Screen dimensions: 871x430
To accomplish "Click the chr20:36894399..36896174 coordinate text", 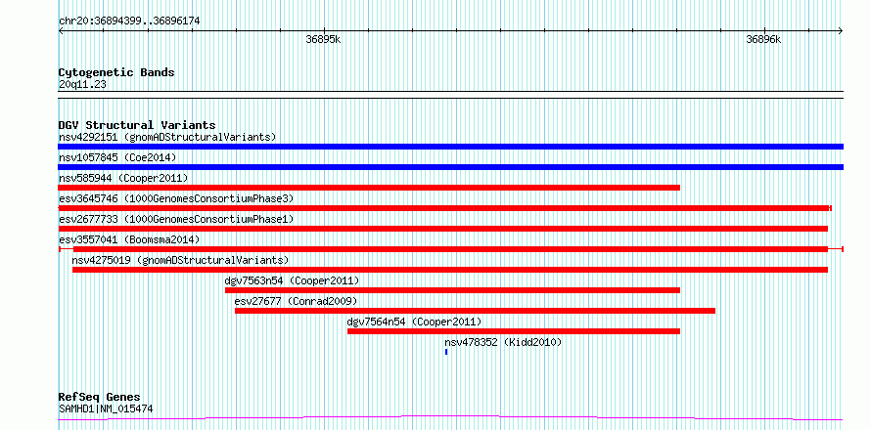I will pyautogui.click(x=129, y=21).
